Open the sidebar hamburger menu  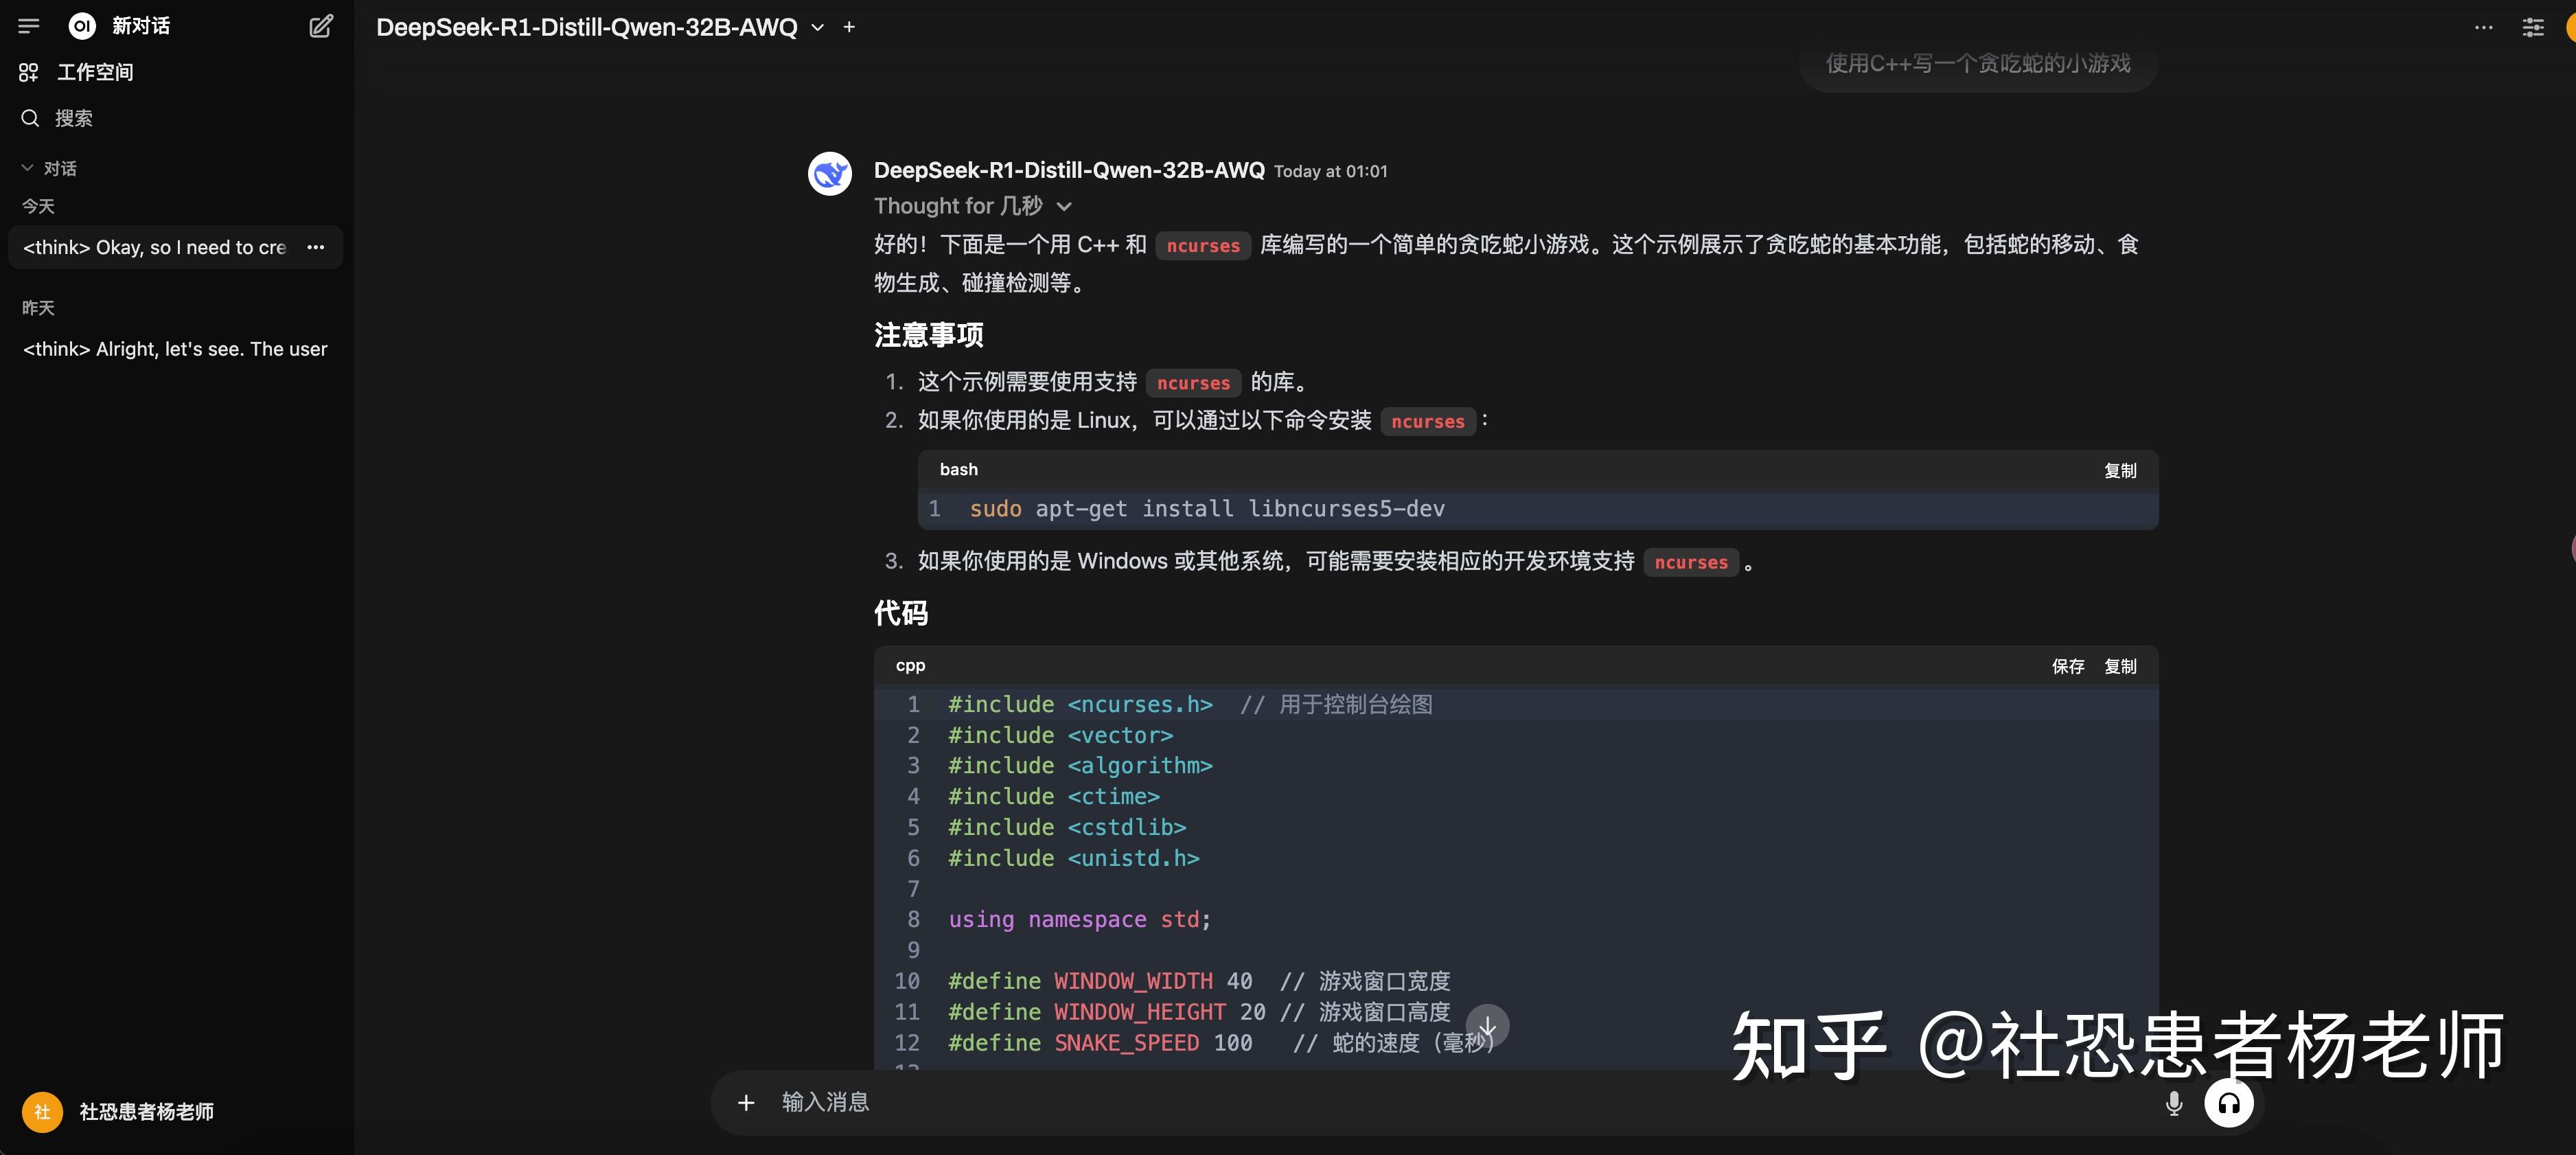(29, 25)
